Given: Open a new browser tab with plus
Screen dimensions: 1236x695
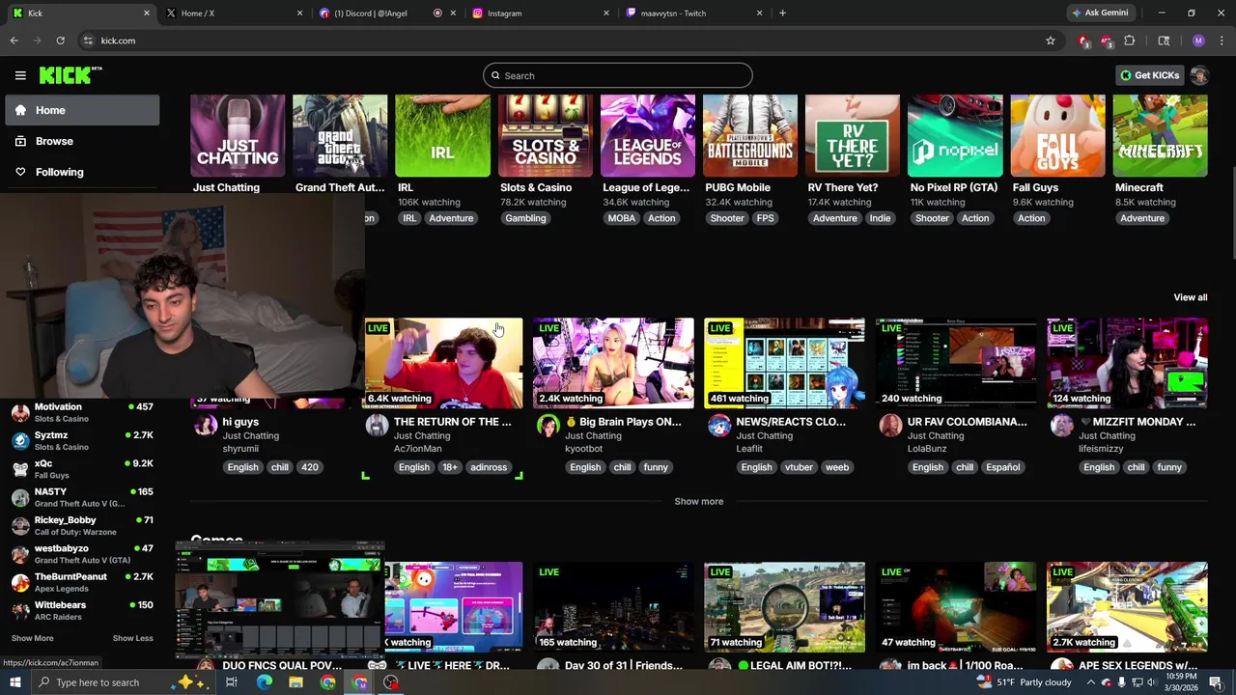Looking at the screenshot, I should pyautogui.click(x=782, y=13).
